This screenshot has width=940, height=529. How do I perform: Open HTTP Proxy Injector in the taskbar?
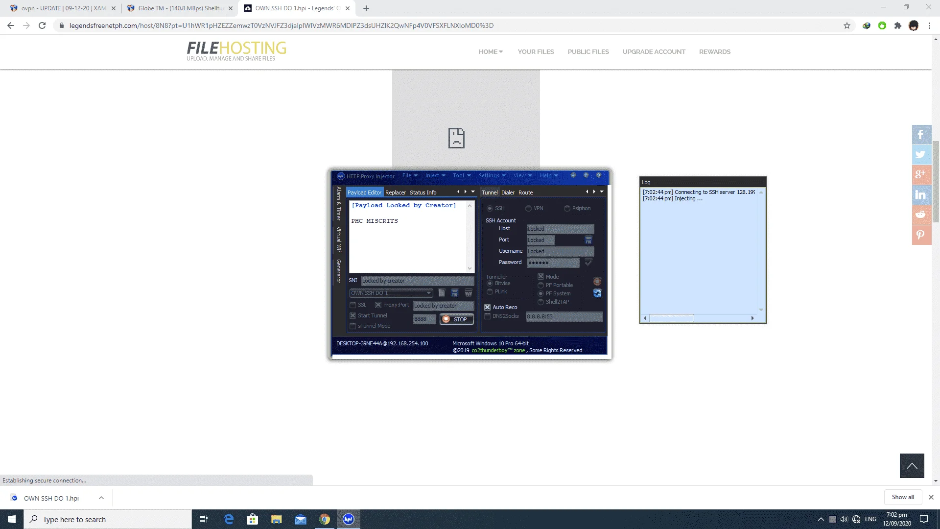click(x=349, y=519)
